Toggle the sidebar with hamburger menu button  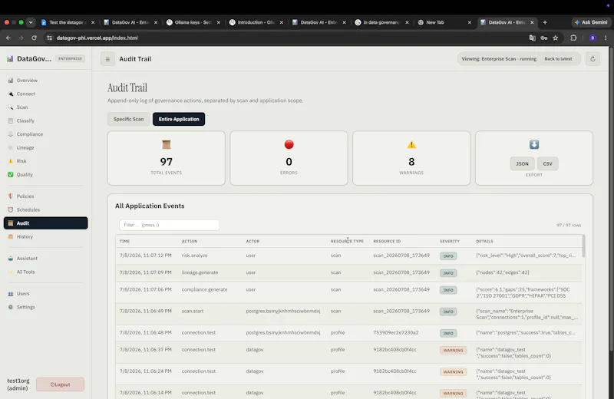click(x=107, y=59)
